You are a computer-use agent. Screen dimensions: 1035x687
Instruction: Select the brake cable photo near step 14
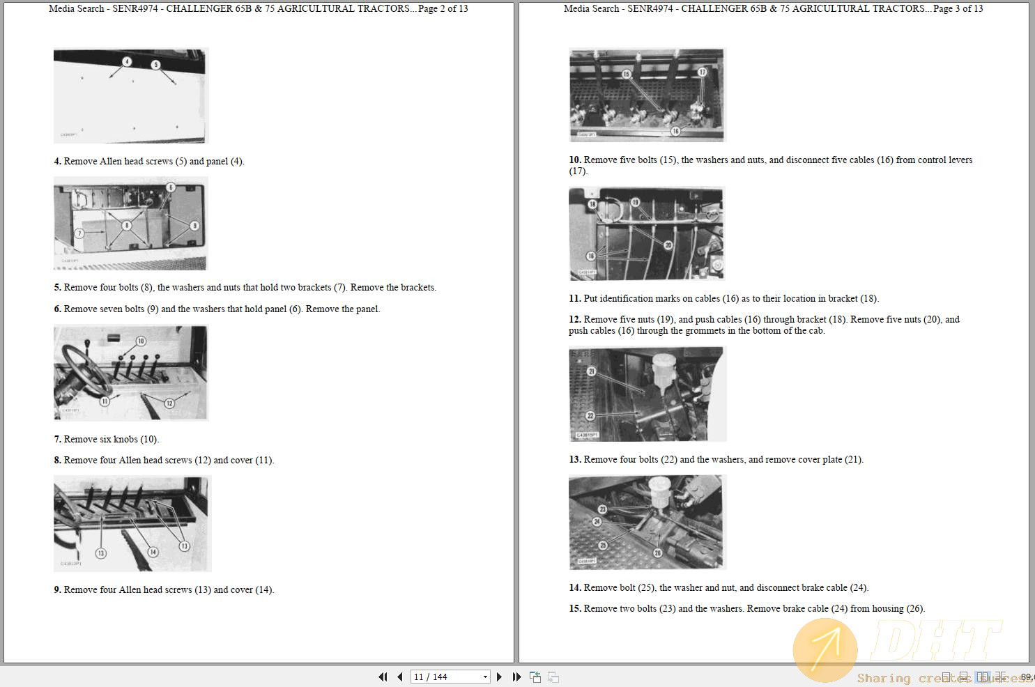[x=647, y=522]
